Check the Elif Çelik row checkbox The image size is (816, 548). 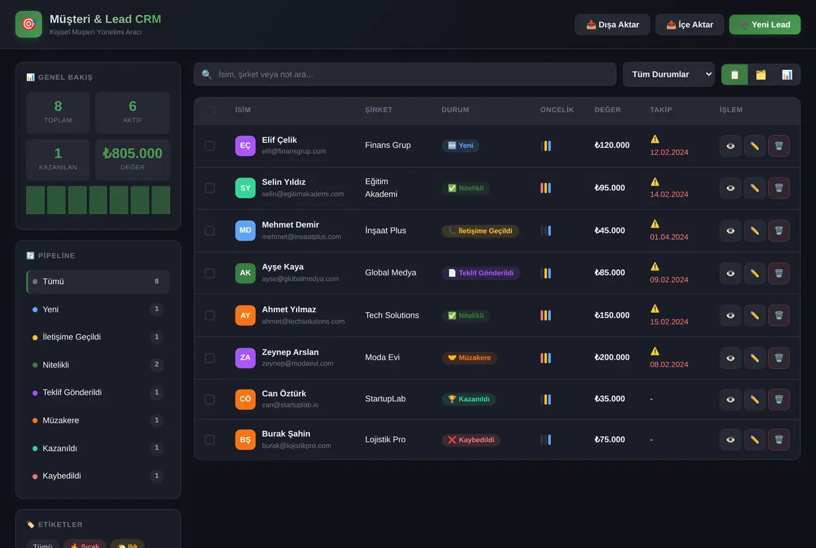pyautogui.click(x=209, y=145)
